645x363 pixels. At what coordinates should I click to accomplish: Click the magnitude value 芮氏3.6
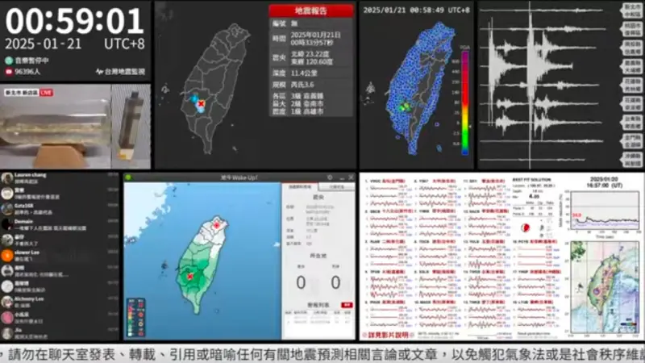[302, 85]
